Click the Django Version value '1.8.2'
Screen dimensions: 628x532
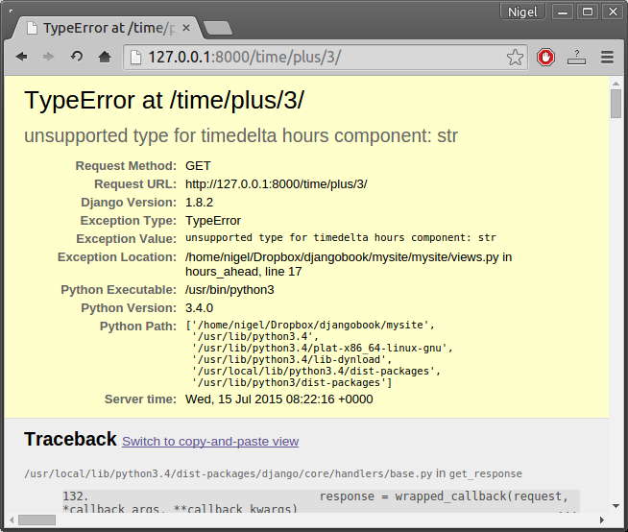199,203
